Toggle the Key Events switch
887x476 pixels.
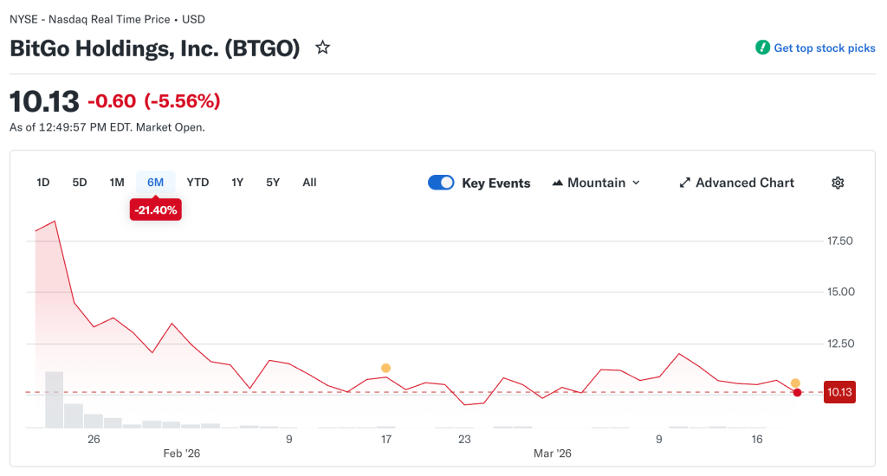click(441, 183)
